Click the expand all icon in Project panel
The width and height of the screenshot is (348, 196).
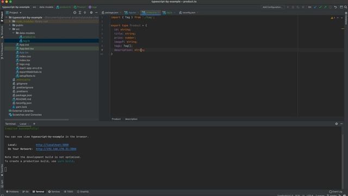click(80, 13)
